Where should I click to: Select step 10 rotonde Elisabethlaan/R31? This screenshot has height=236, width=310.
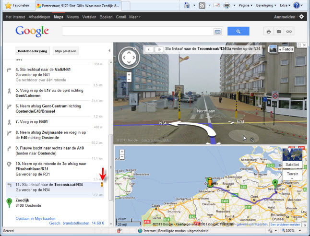pyautogui.click(x=55, y=169)
